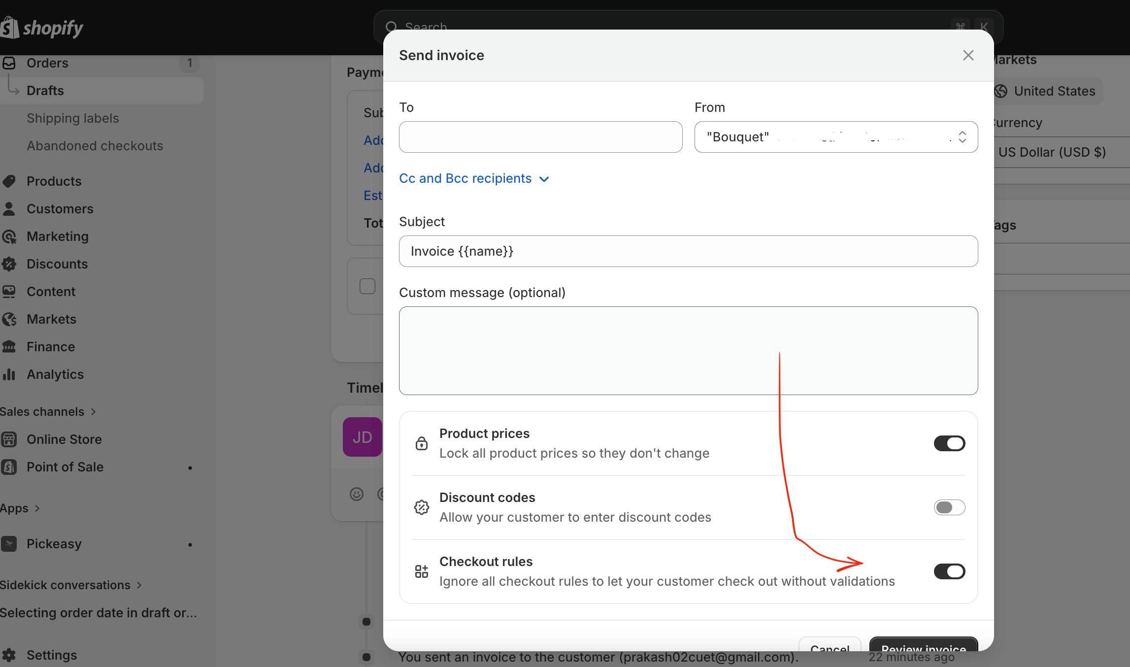
Task: Click the Marketing target icon
Action: (9, 236)
